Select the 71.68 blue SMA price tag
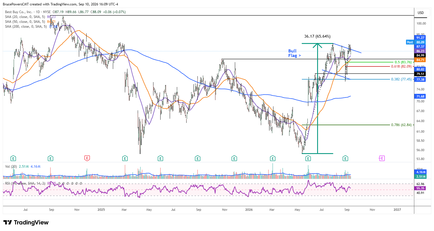This screenshot has width=434, height=231. point(420,97)
